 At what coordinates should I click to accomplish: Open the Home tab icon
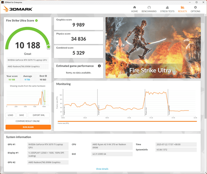point(135,7)
